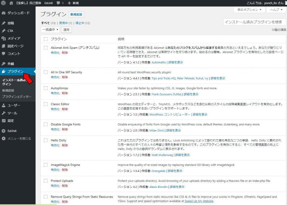Open the ExUnit admin bar item
This screenshot has width=287, height=205.
(48, 3)
